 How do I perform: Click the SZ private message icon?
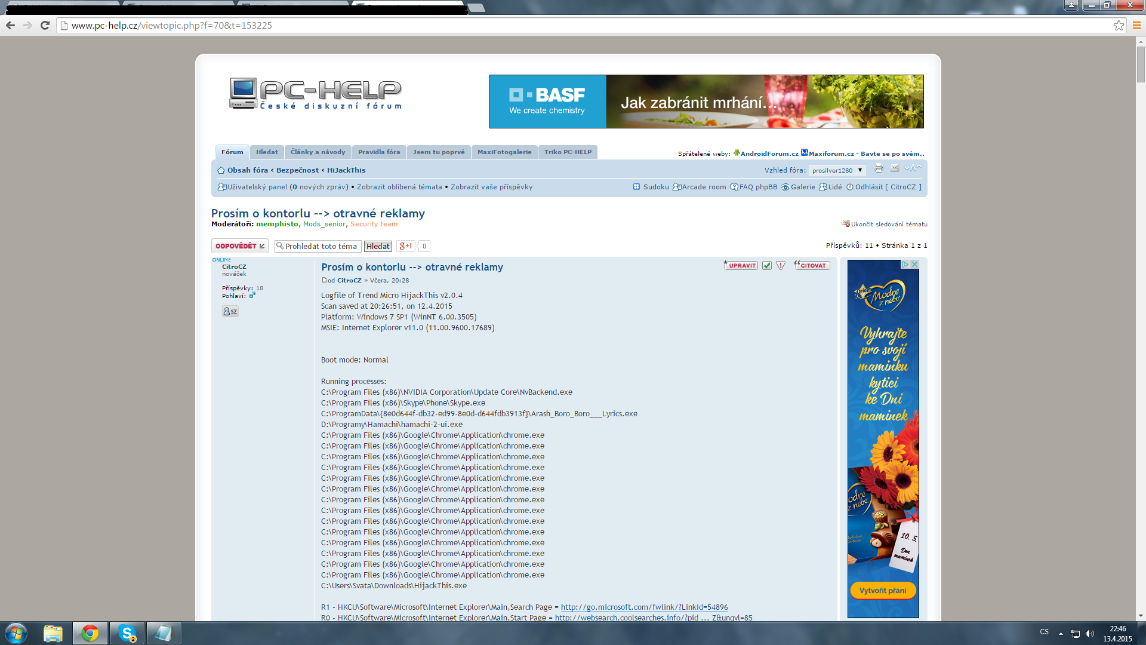(230, 311)
